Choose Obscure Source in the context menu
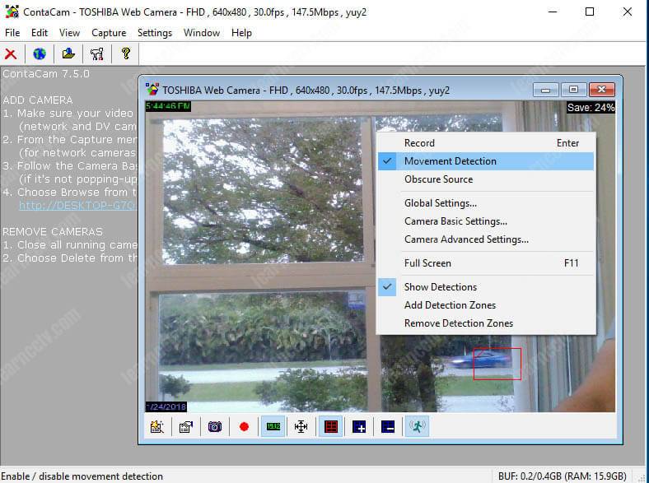 [x=438, y=179]
